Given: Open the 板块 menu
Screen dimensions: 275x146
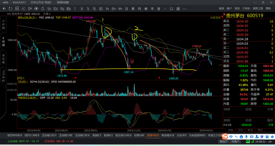Looking at the screenshot, I should tap(222, 8).
